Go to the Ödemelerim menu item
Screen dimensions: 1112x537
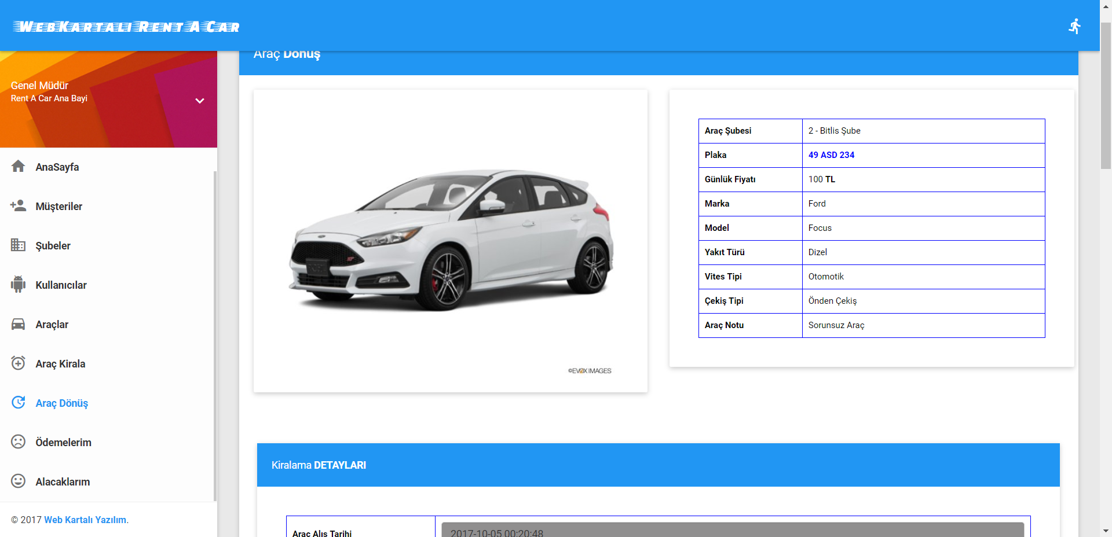click(63, 443)
